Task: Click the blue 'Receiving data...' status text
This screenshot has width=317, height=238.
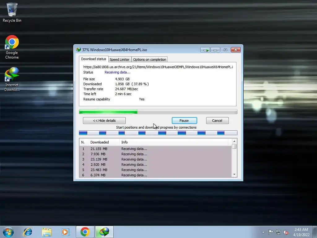Action: pos(117,72)
